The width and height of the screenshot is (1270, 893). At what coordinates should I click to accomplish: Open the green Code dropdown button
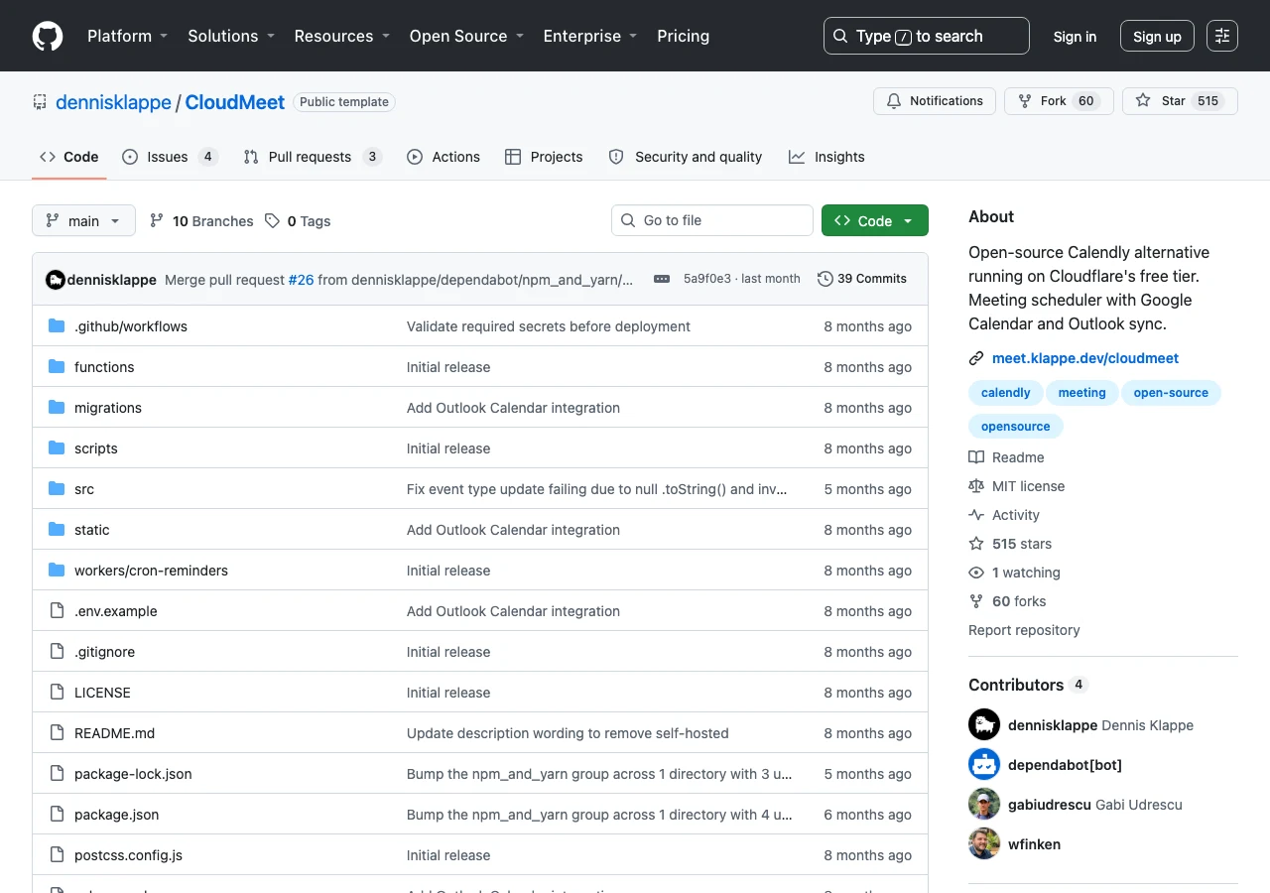(875, 220)
